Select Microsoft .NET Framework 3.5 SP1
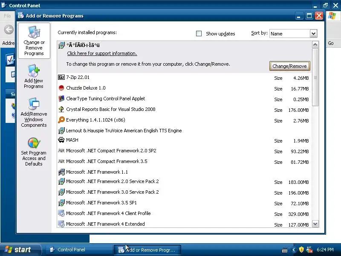Viewport: 341px width, 256px height. click(x=185, y=203)
